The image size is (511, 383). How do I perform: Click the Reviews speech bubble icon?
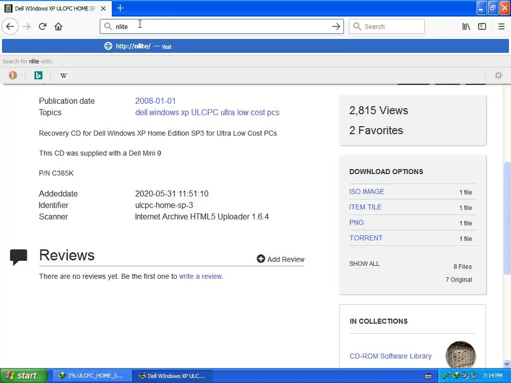(18, 257)
